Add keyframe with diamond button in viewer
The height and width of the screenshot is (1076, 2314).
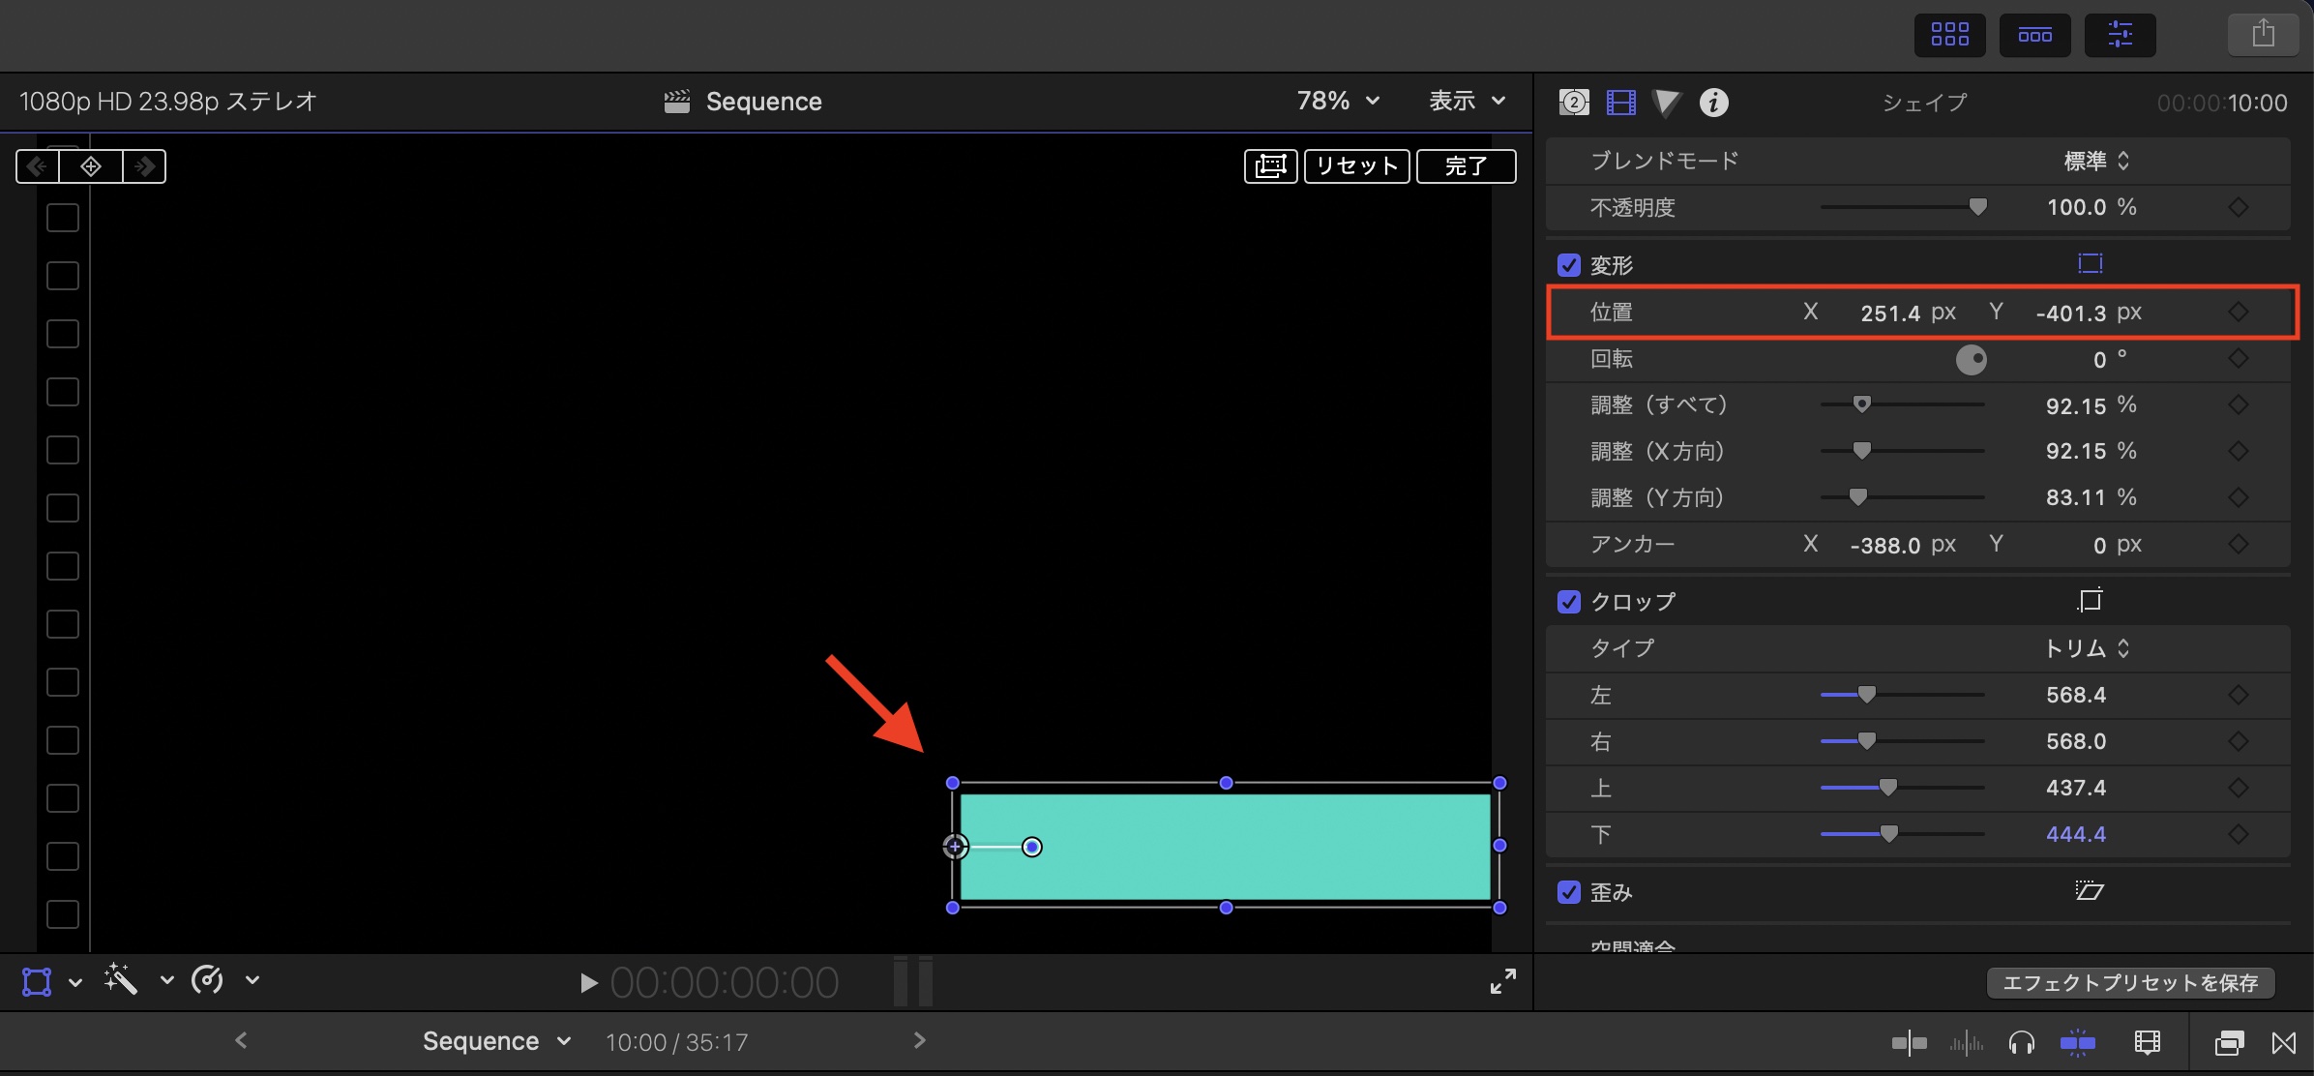91,166
